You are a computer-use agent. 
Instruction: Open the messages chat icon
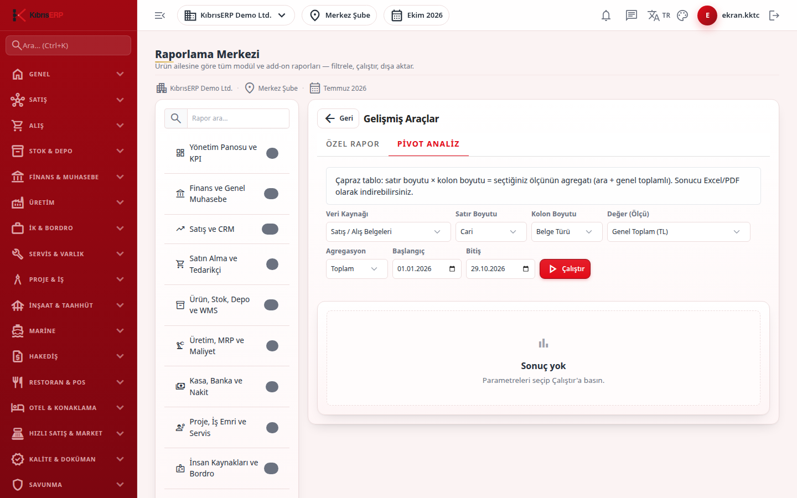point(632,15)
